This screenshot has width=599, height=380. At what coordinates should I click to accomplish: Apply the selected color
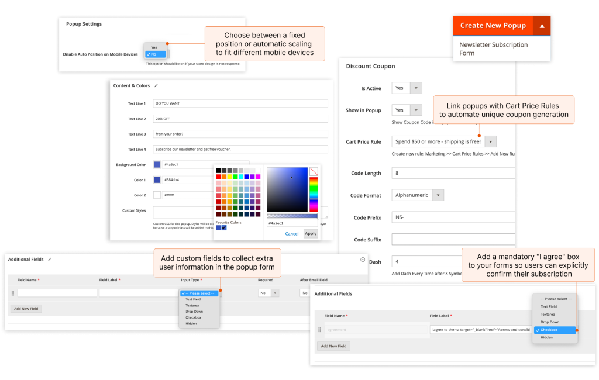point(311,234)
